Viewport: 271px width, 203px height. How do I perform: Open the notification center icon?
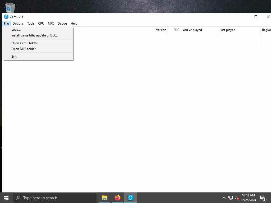[x=263, y=198]
